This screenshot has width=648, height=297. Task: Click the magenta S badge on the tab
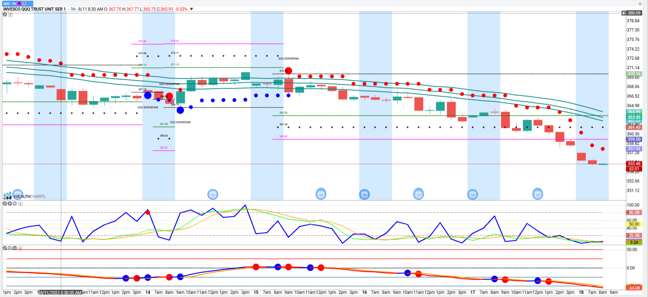click(x=19, y=4)
